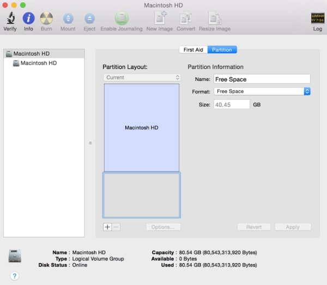Image resolution: width=327 pixels, height=285 pixels.
Task: Select the gray free space partition block
Action: click(142, 195)
